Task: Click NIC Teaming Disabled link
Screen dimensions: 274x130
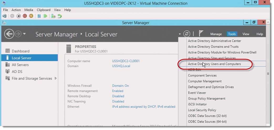Action: 118,101
